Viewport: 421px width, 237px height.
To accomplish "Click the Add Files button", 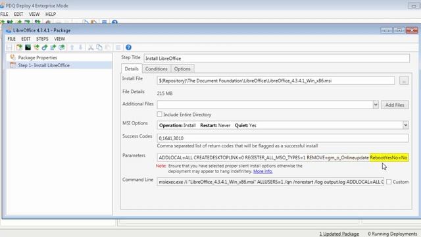I will [x=395, y=105].
